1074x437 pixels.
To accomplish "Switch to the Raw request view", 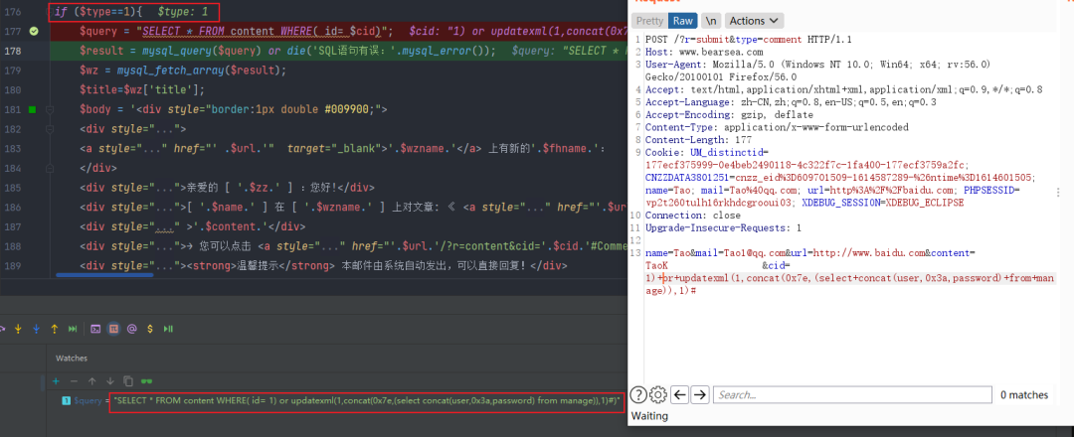I will (683, 21).
